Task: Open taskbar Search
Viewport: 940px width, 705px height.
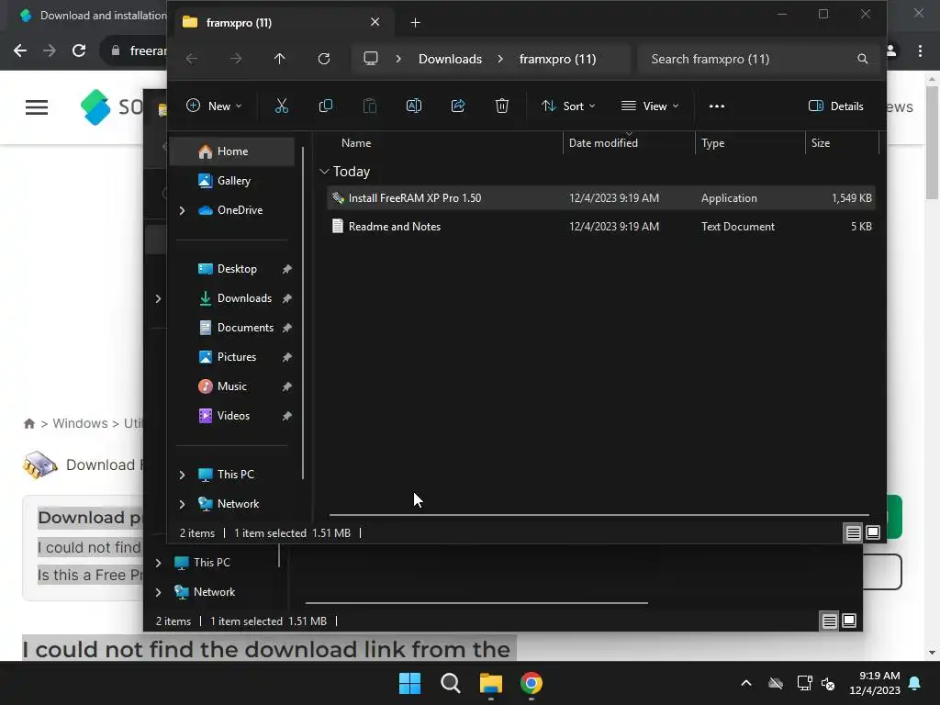Action: pos(450,683)
